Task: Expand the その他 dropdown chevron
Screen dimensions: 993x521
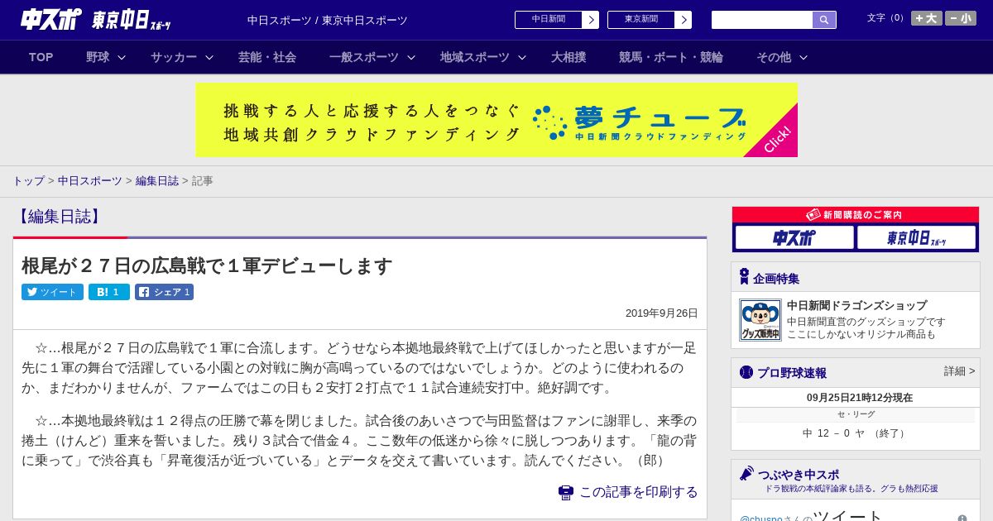Action: pos(804,57)
